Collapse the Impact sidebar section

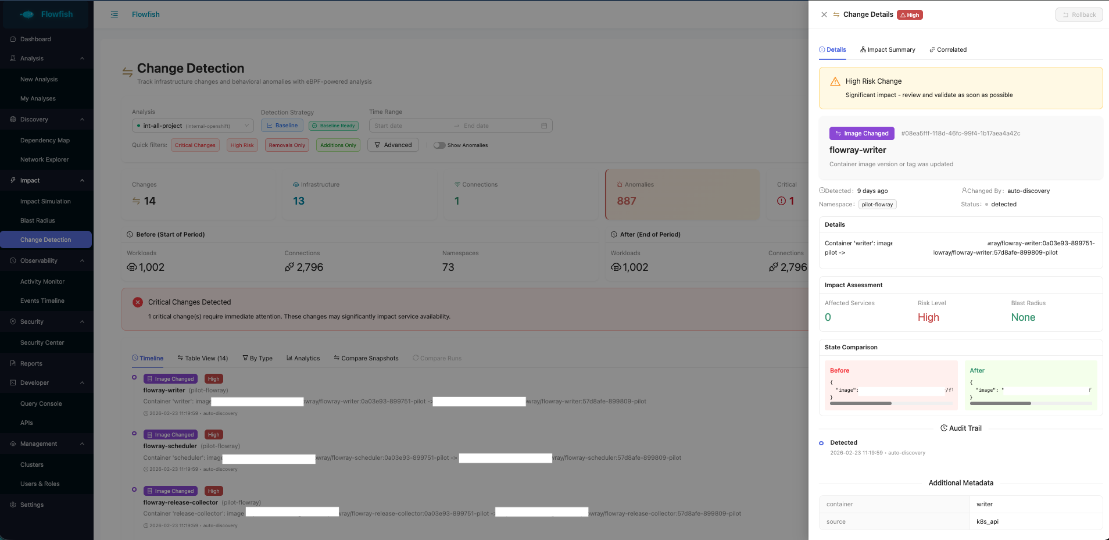(82, 180)
